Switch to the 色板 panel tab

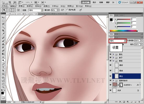(x=117, y=15)
